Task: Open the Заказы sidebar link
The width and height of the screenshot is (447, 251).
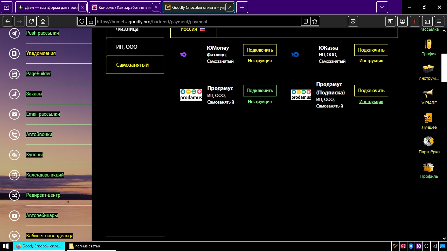Action: pyautogui.click(x=34, y=94)
